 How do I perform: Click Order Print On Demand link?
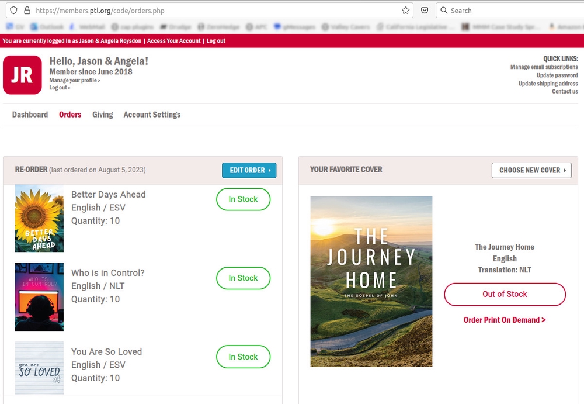click(x=505, y=320)
